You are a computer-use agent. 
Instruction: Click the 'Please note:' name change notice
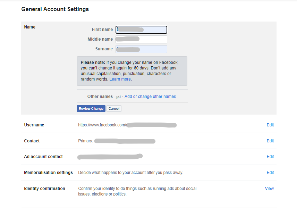pos(132,71)
